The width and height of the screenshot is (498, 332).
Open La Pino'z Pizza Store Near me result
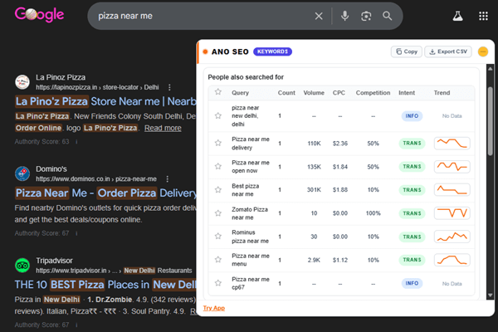pos(105,101)
